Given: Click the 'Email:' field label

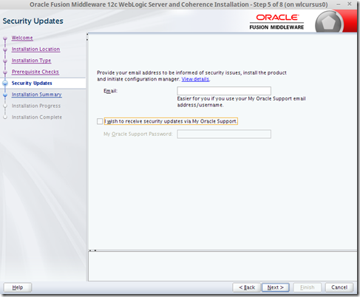Looking at the screenshot, I should pyautogui.click(x=110, y=91).
